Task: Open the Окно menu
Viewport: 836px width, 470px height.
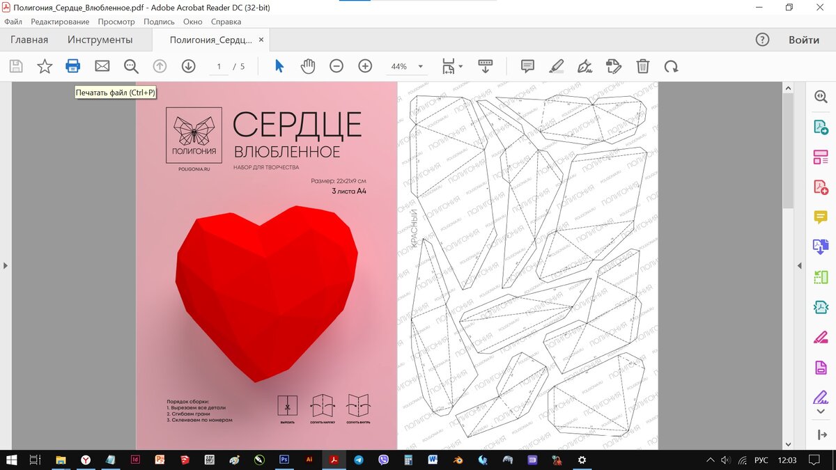Action: [x=192, y=22]
